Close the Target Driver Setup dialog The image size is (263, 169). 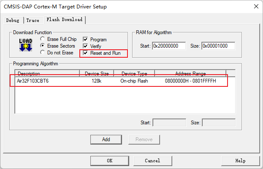pos(255,6)
